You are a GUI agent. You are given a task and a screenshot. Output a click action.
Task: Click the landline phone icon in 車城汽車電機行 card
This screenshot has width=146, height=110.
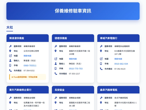[x=101, y=69]
